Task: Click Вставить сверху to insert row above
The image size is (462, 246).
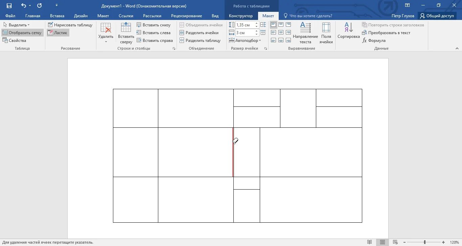Action: tap(126, 33)
